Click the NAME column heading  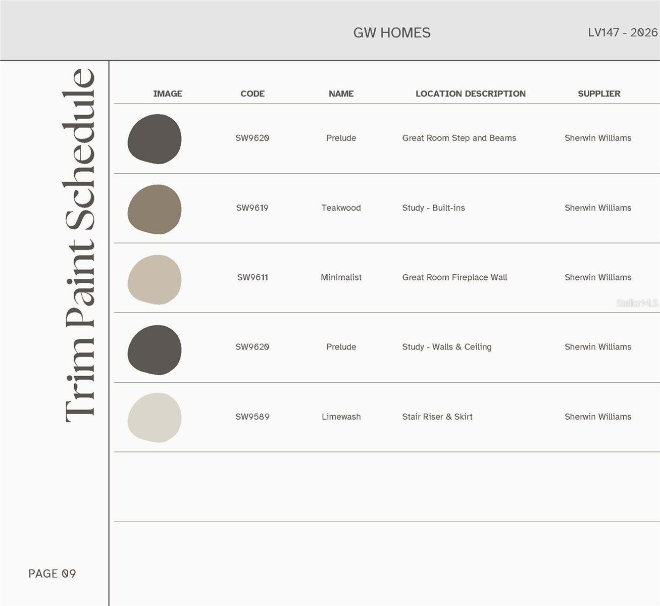(341, 93)
